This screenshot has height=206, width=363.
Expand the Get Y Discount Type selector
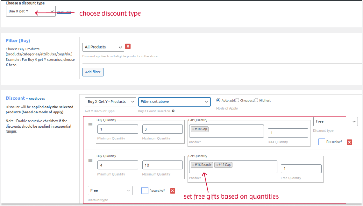click(110, 102)
